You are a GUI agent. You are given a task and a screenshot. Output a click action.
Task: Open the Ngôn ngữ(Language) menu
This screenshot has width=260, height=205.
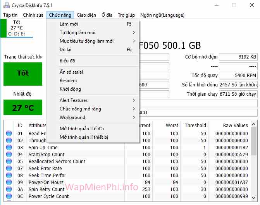[162, 15]
